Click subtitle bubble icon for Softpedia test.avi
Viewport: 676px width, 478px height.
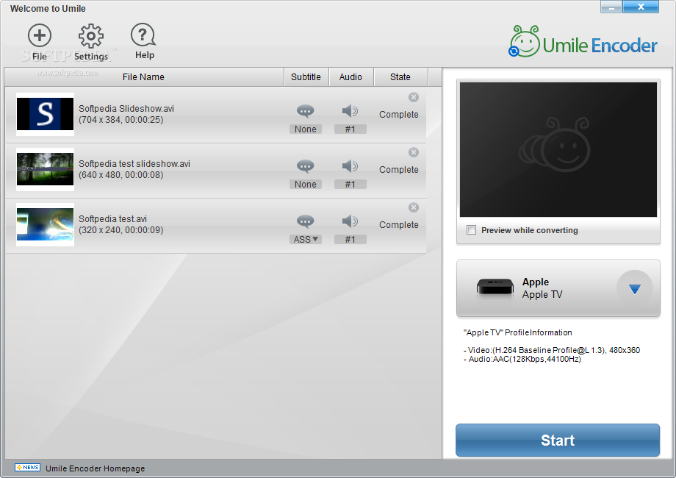click(305, 221)
